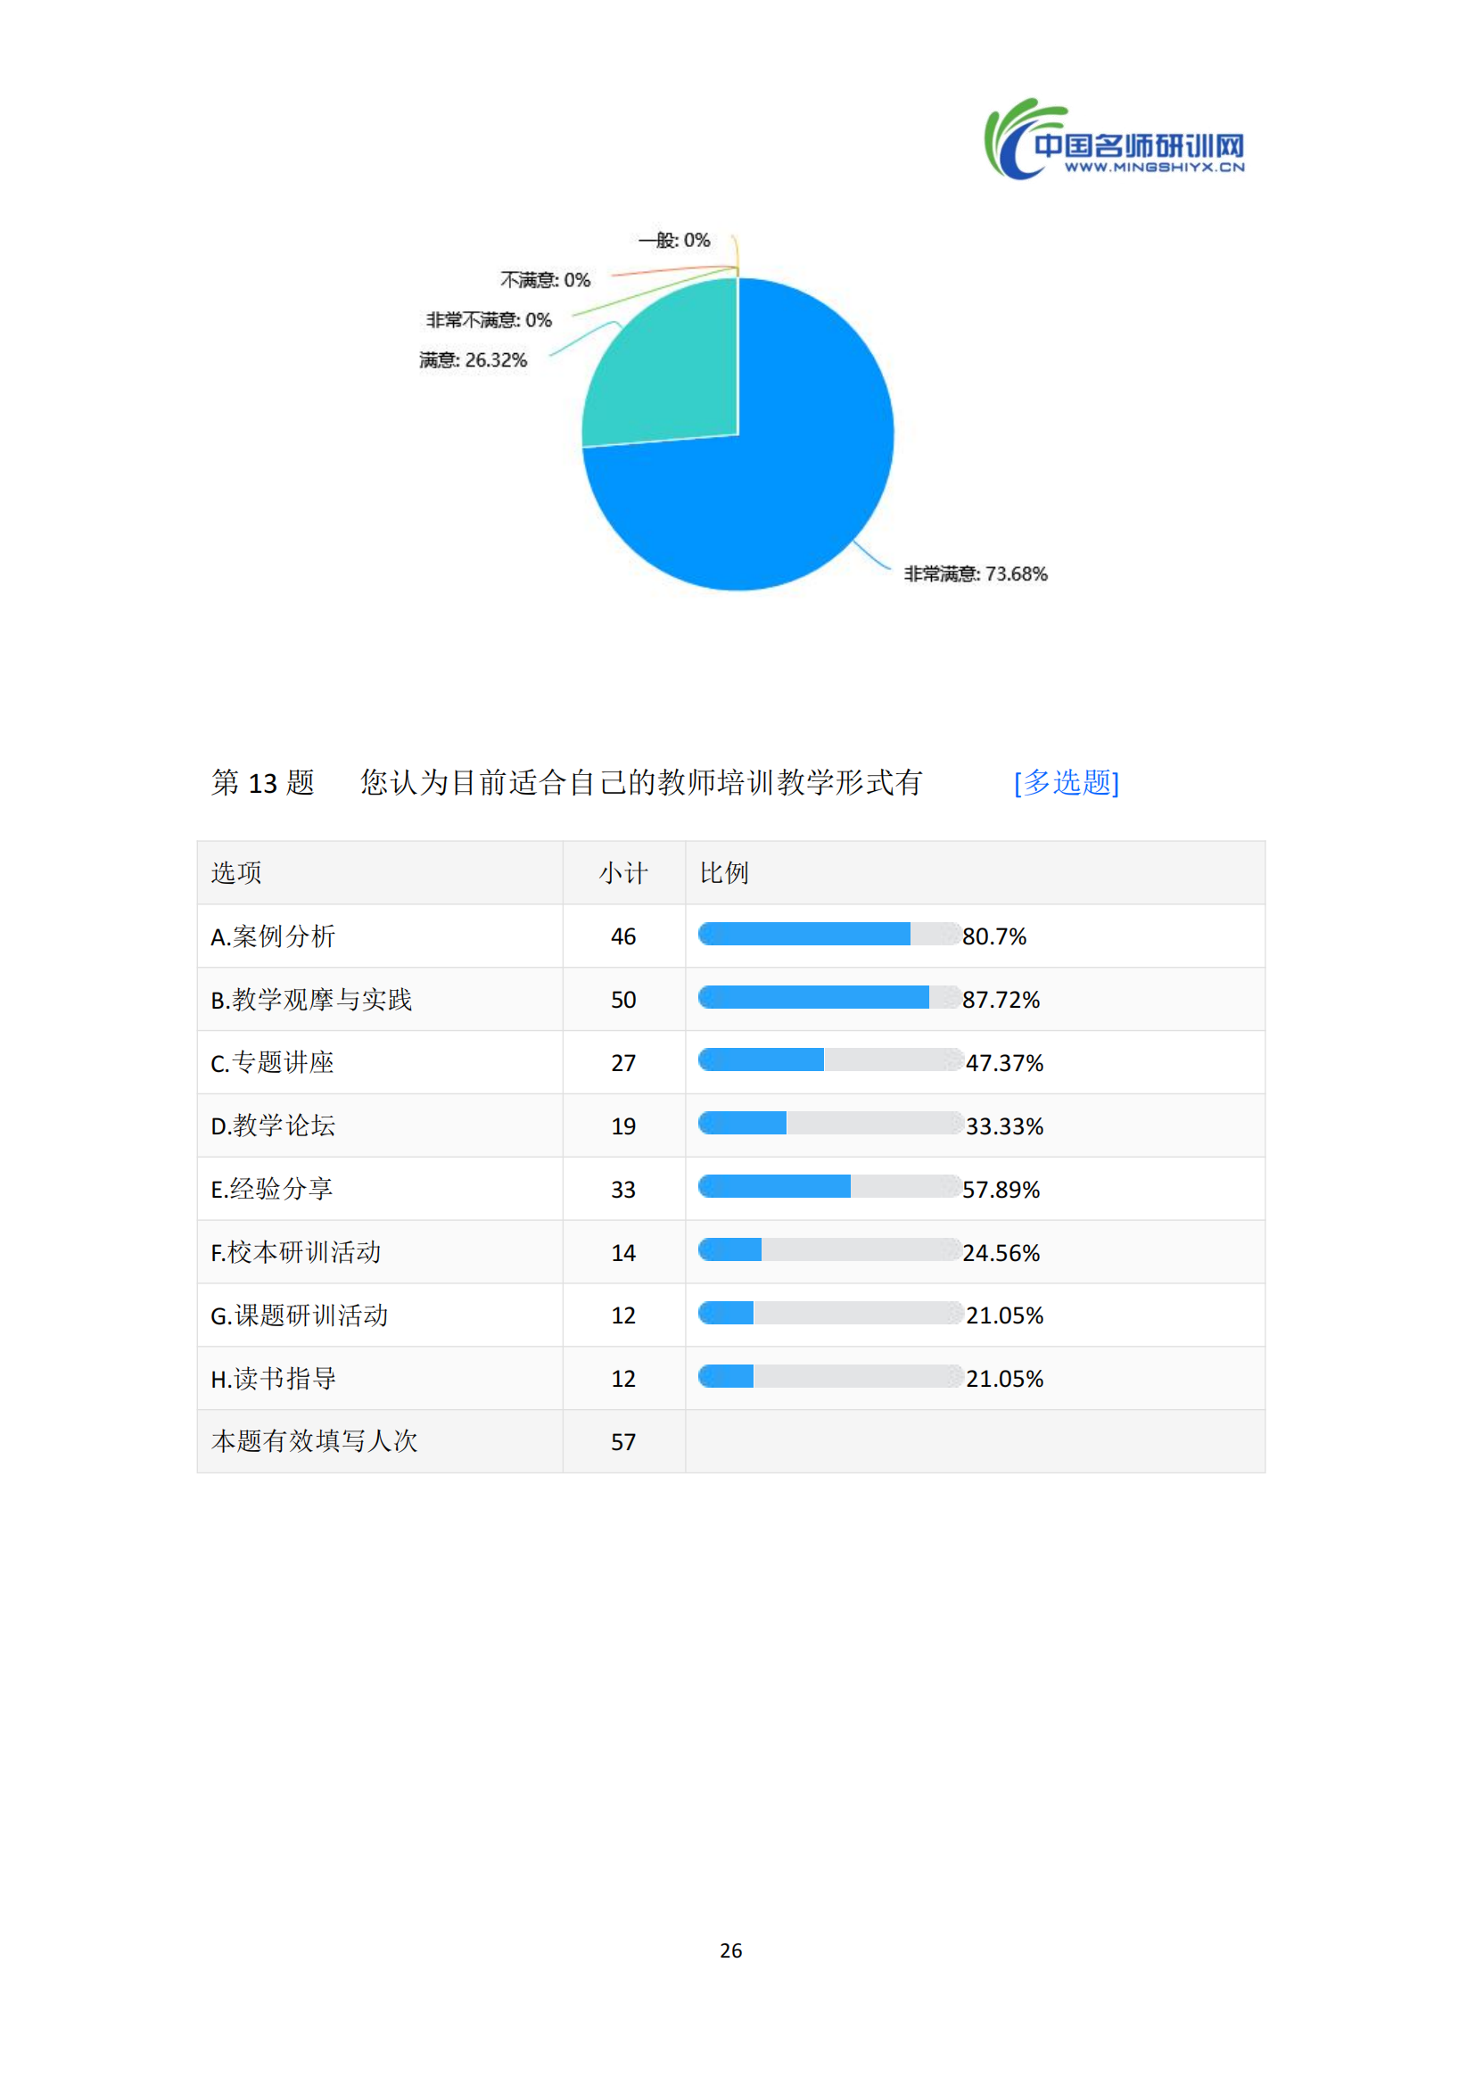Viewport: 1475px width, 2086px height.
Task: Click the 57.89% progress bar
Action: click(x=829, y=1185)
